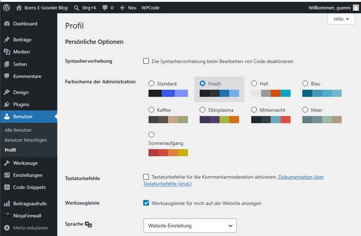Image resolution: width=361 pixels, height=236 pixels.
Task: Click the Design brush icon
Action: tap(7, 92)
